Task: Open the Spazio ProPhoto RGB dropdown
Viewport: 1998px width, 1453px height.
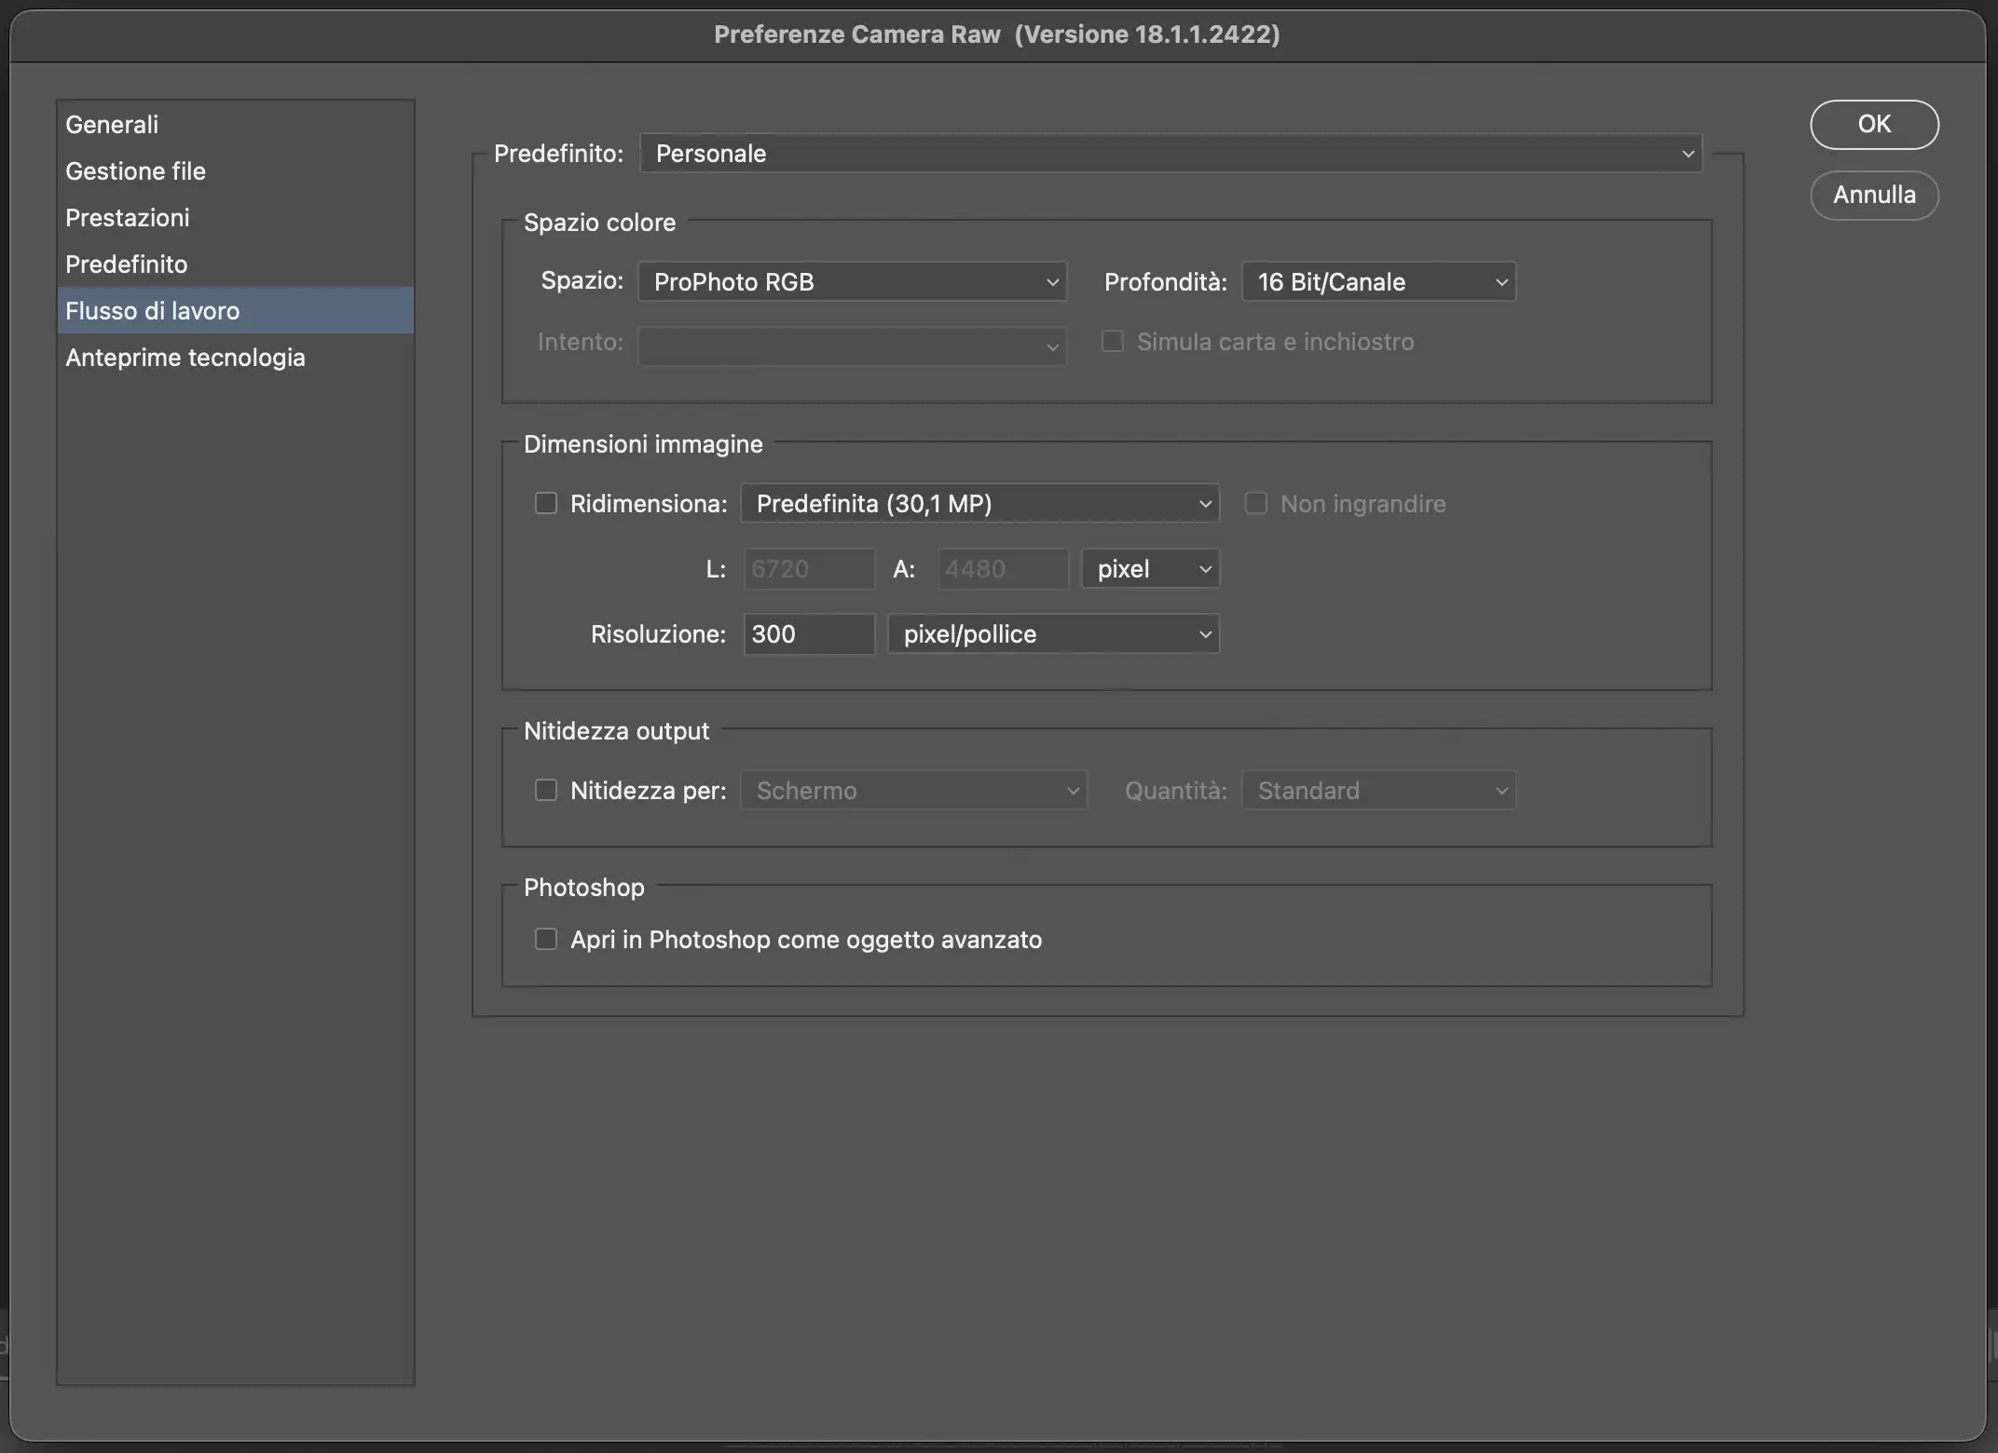Action: (x=852, y=282)
